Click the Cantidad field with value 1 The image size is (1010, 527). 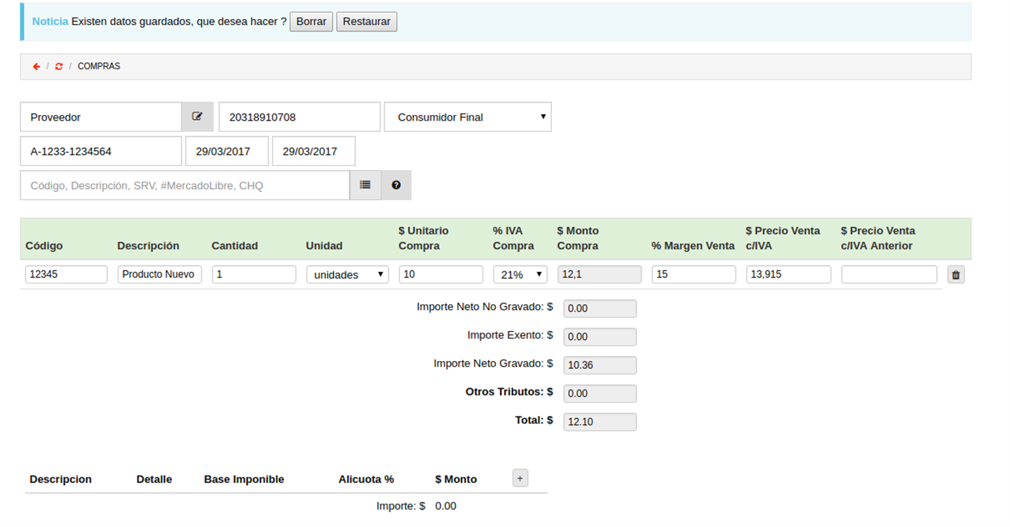[x=254, y=275]
